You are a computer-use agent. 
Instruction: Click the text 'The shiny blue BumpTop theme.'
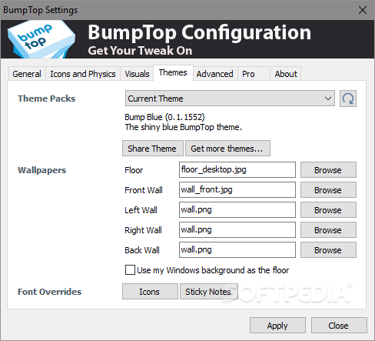184,127
